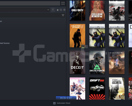Open the Delta Force game cover
This screenshot has width=132, height=106.
[97, 62]
